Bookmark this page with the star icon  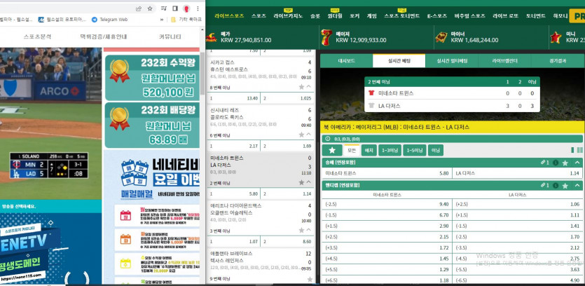pyautogui.click(x=150, y=8)
